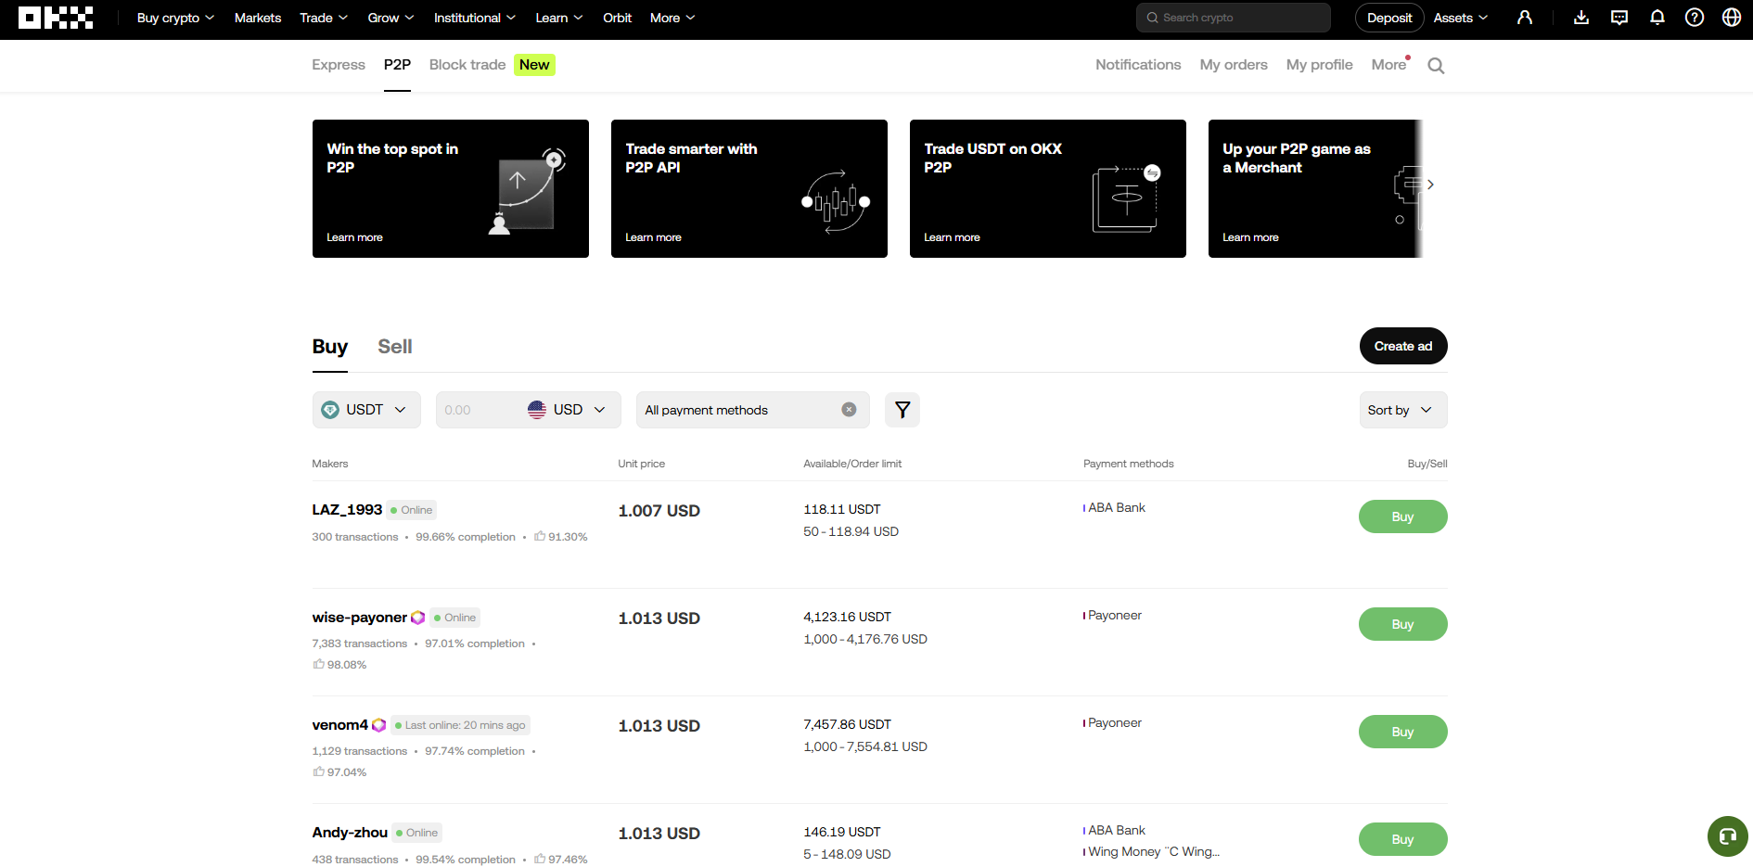The image size is (1753, 867).
Task: Select the Buy tab
Action: (x=330, y=347)
